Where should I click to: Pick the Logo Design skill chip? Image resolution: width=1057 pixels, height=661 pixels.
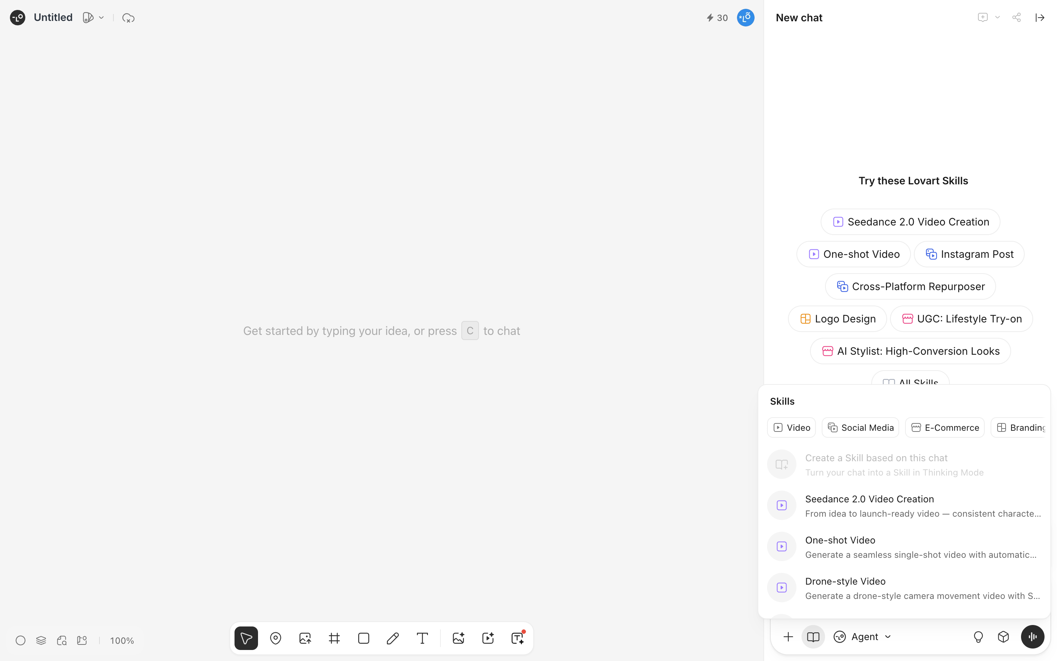pos(837,319)
